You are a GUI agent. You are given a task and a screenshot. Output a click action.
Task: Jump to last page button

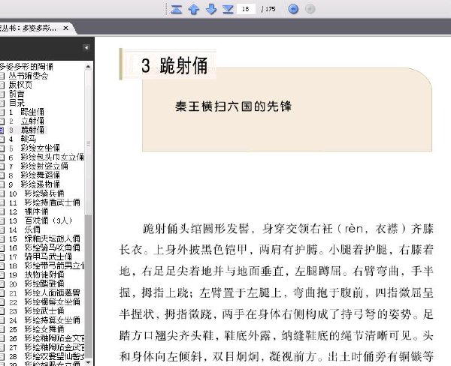tap(228, 9)
